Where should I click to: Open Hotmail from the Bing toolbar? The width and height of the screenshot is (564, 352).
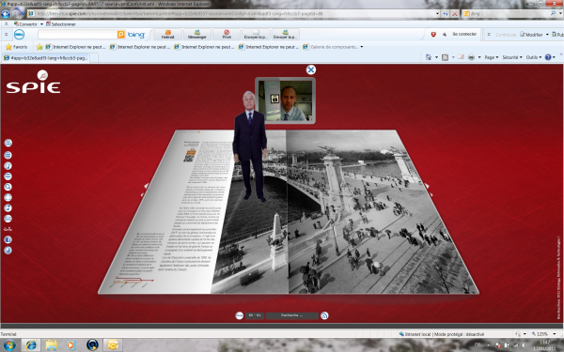[x=167, y=35]
